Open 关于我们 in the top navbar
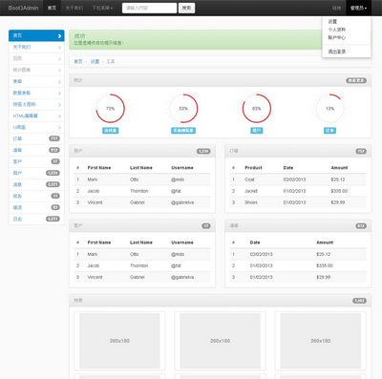This screenshot has height=379, width=382. coord(74,8)
